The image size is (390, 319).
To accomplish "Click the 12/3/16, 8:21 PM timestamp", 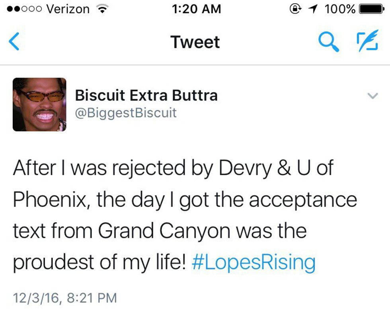I will [x=65, y=297].
